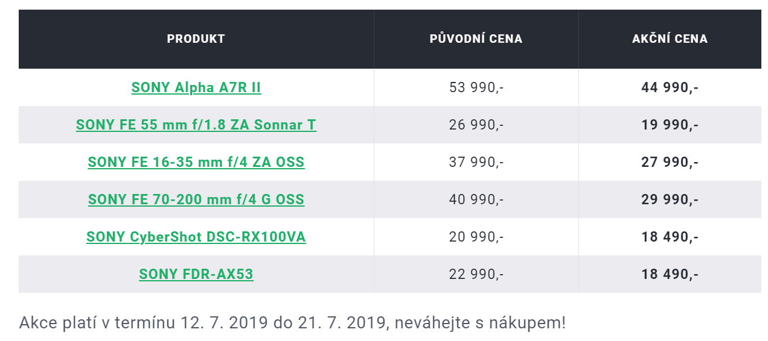Open SONY FE 55 mm f/1.8 ZA Sonnar T link
Image resolution: width=768 pixels, height=341 pixels.
point(196,125)
